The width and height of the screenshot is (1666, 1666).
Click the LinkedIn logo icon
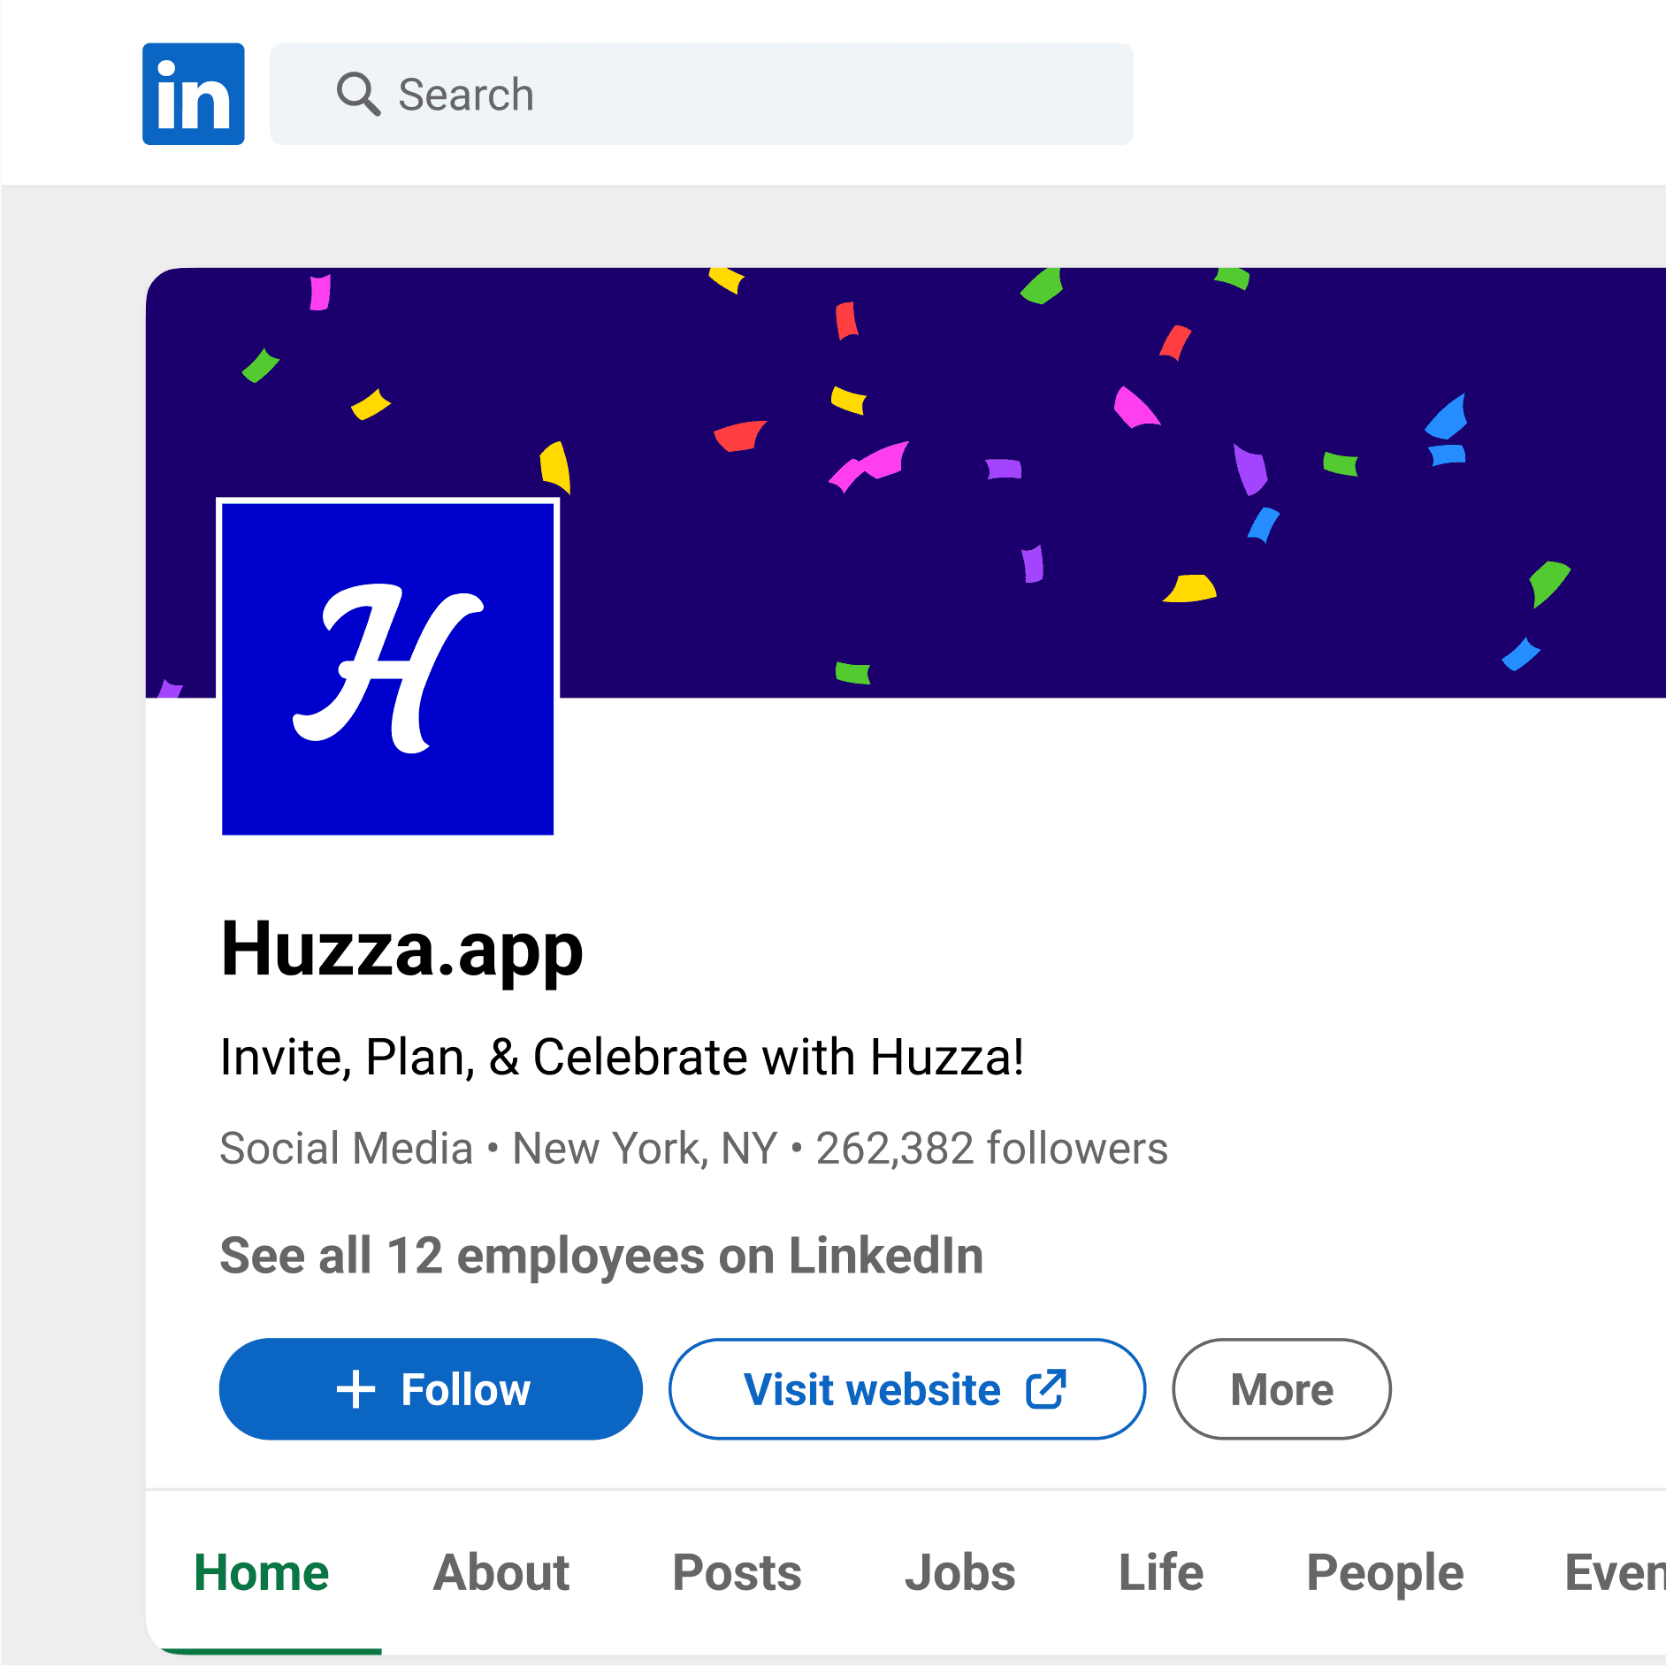(193, 94)
